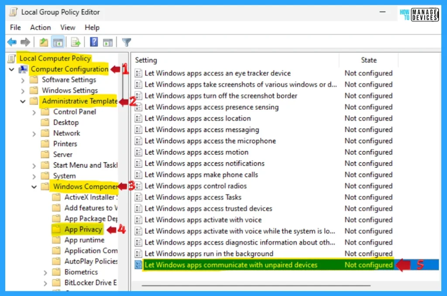Click policy icon for unpaired devices setting
Screen dimensions: 447x296
click(138, 265)
